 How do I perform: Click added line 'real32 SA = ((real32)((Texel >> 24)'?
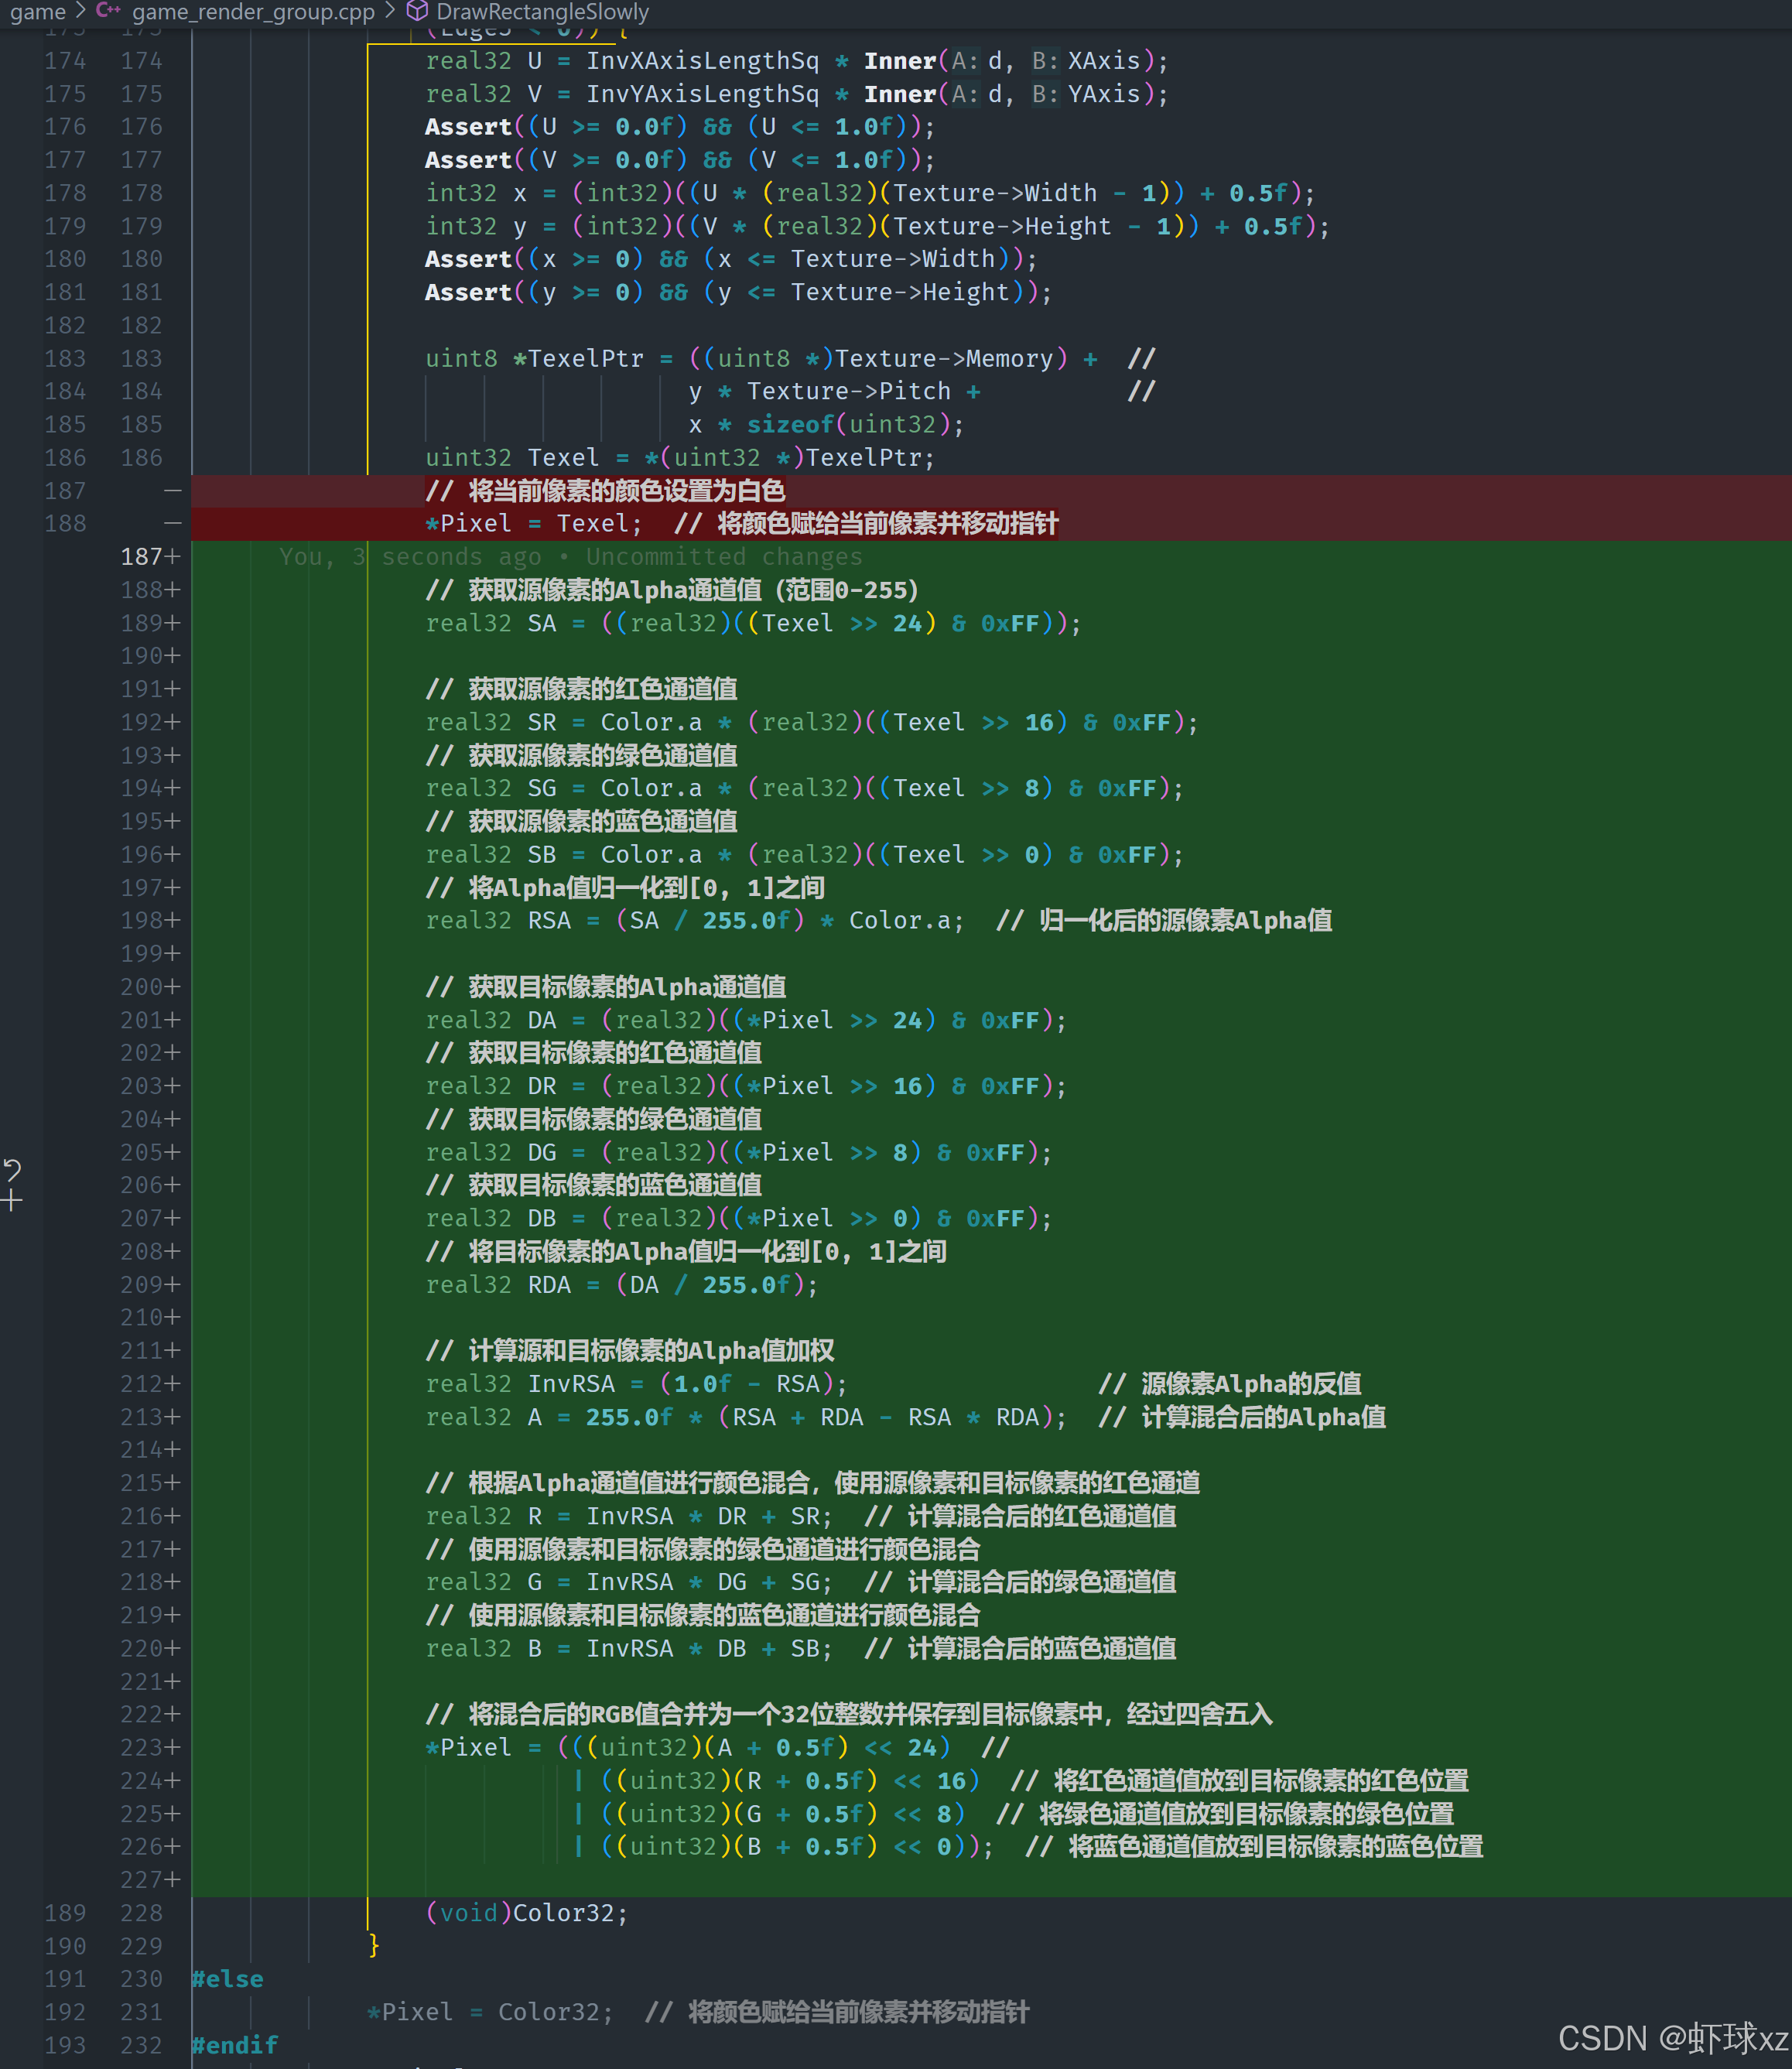pos(753,623)
